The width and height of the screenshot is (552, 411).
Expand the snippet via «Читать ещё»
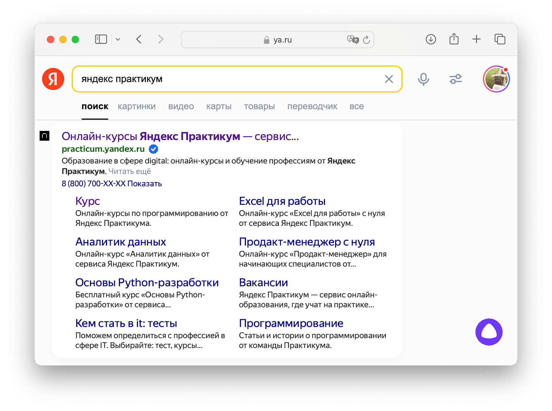click(x=130, y=171)
